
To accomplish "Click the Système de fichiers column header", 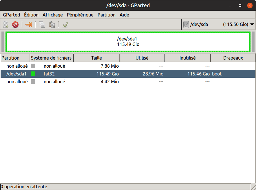I will [x=52, y=58].
